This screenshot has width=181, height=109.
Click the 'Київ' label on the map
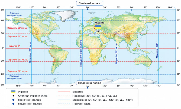coord(98,31)
